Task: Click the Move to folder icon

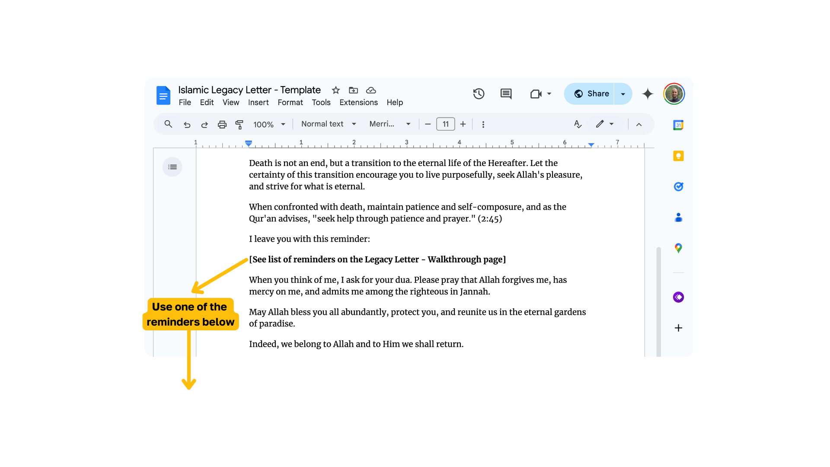Action: [x=353, y=90]
